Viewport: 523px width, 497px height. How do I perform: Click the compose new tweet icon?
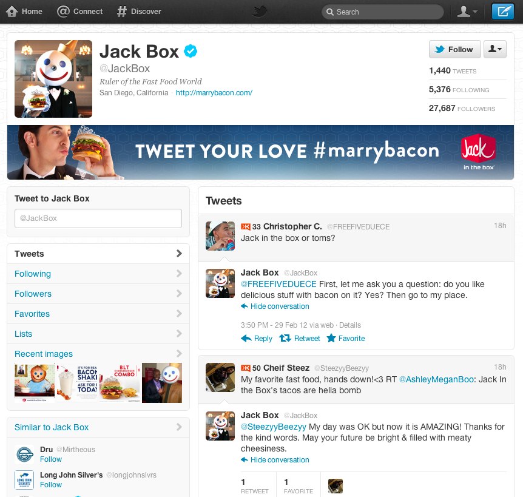pyautogui.click(x=502, y=12)
